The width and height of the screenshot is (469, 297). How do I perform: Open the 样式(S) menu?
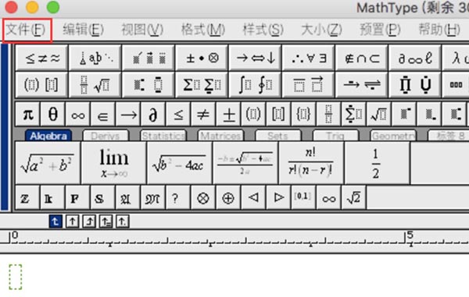coord(263,30)
